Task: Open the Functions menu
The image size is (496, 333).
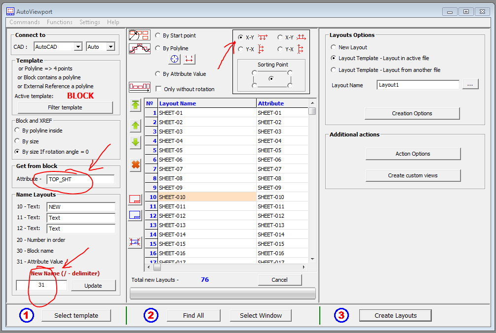Action: pyautogui.click(x=59, y=22)
